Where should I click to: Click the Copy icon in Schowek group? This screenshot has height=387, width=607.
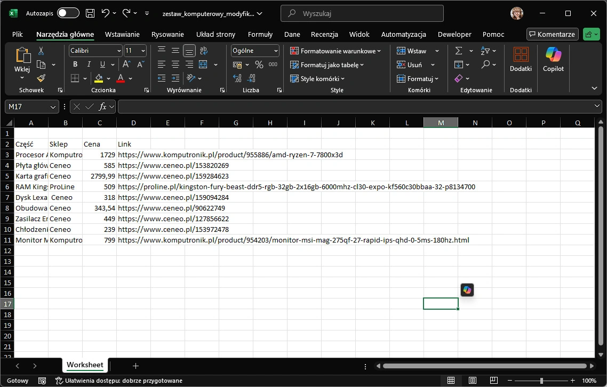41,64
